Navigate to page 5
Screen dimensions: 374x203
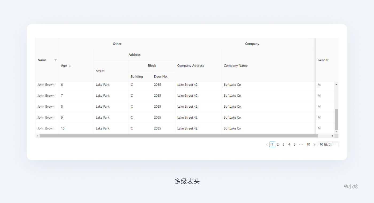(x=295, y=145)
